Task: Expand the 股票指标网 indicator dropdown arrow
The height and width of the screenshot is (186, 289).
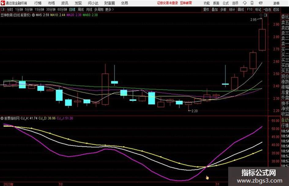Action: pos(2,118)
